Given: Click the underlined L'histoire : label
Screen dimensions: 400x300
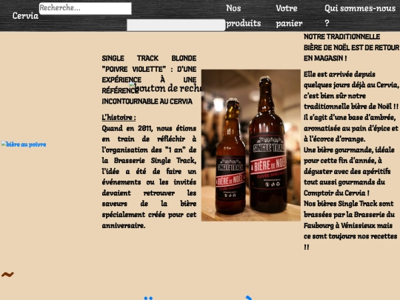Looking at the screenshot, I should [x=119, y=118].
